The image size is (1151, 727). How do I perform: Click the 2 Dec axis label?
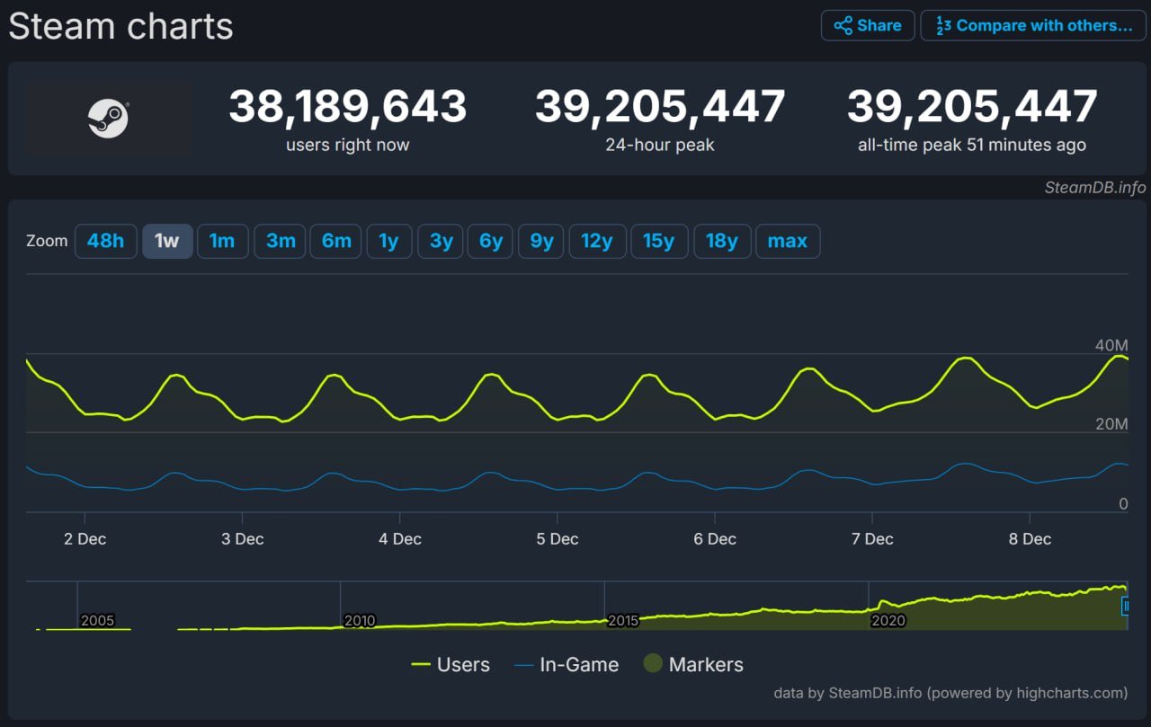click(85, 539)
